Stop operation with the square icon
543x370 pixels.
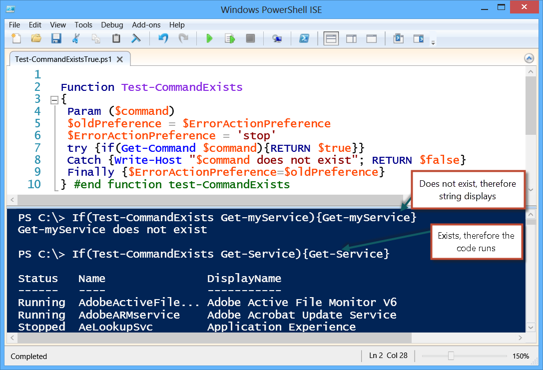(x=250, y=38)
